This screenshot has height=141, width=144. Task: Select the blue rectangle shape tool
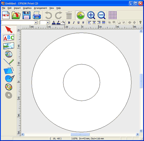[x=9, y=70]
